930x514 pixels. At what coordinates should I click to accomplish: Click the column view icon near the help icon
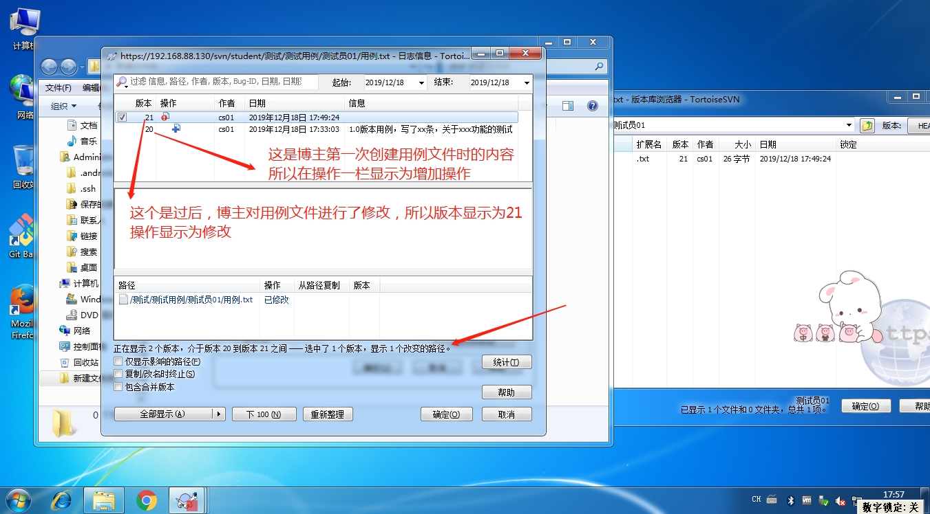567,106
